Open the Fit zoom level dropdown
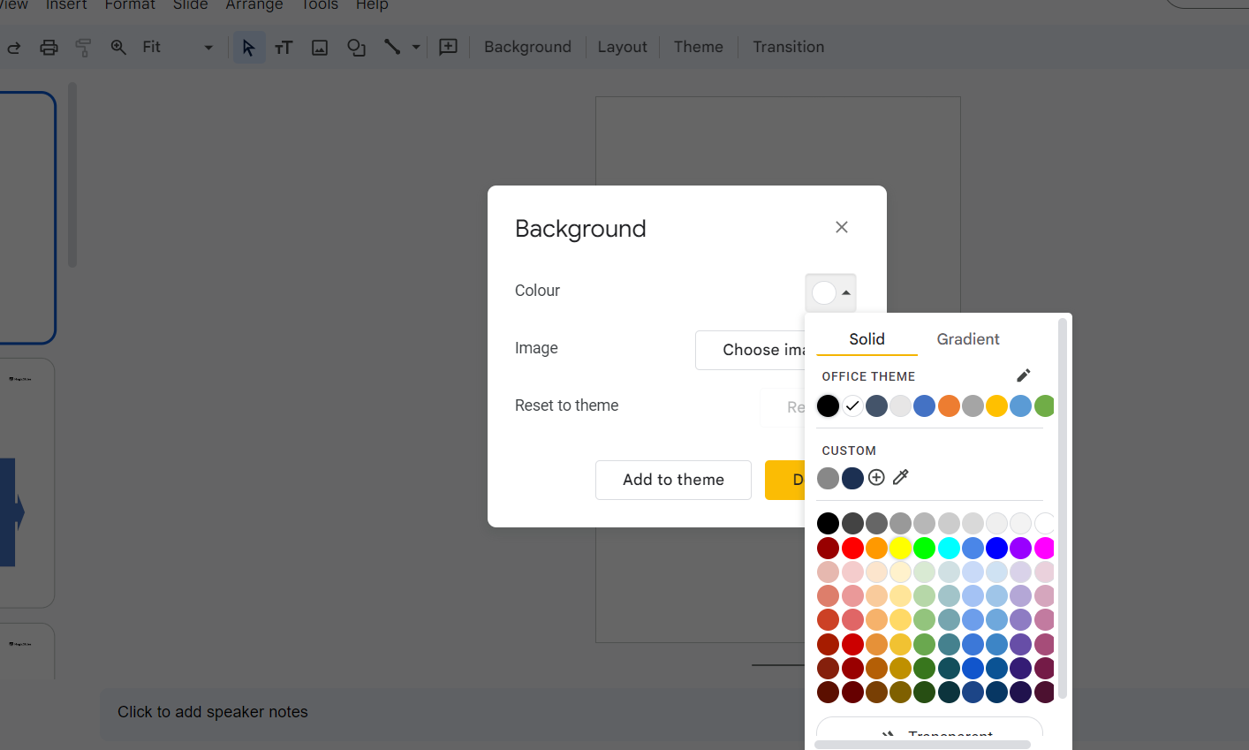Viewport: 1249px width, 750px height. coord(178,48)
